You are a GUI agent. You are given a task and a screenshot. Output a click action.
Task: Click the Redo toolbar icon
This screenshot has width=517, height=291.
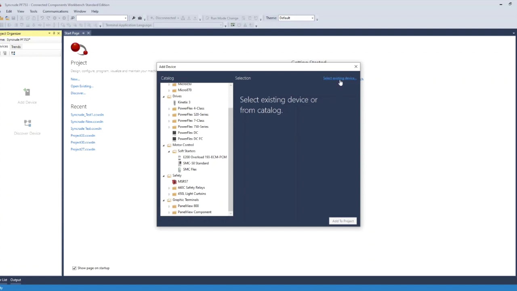(x=48, y=18)
